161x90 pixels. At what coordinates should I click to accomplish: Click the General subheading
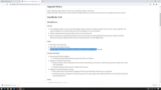(50, 26)
